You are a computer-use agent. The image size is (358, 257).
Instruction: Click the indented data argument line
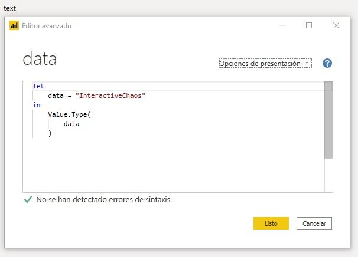[71, 124]
